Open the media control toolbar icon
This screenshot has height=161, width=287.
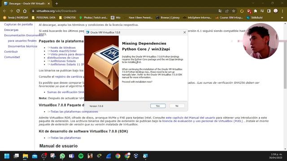(x=262, y=11)
